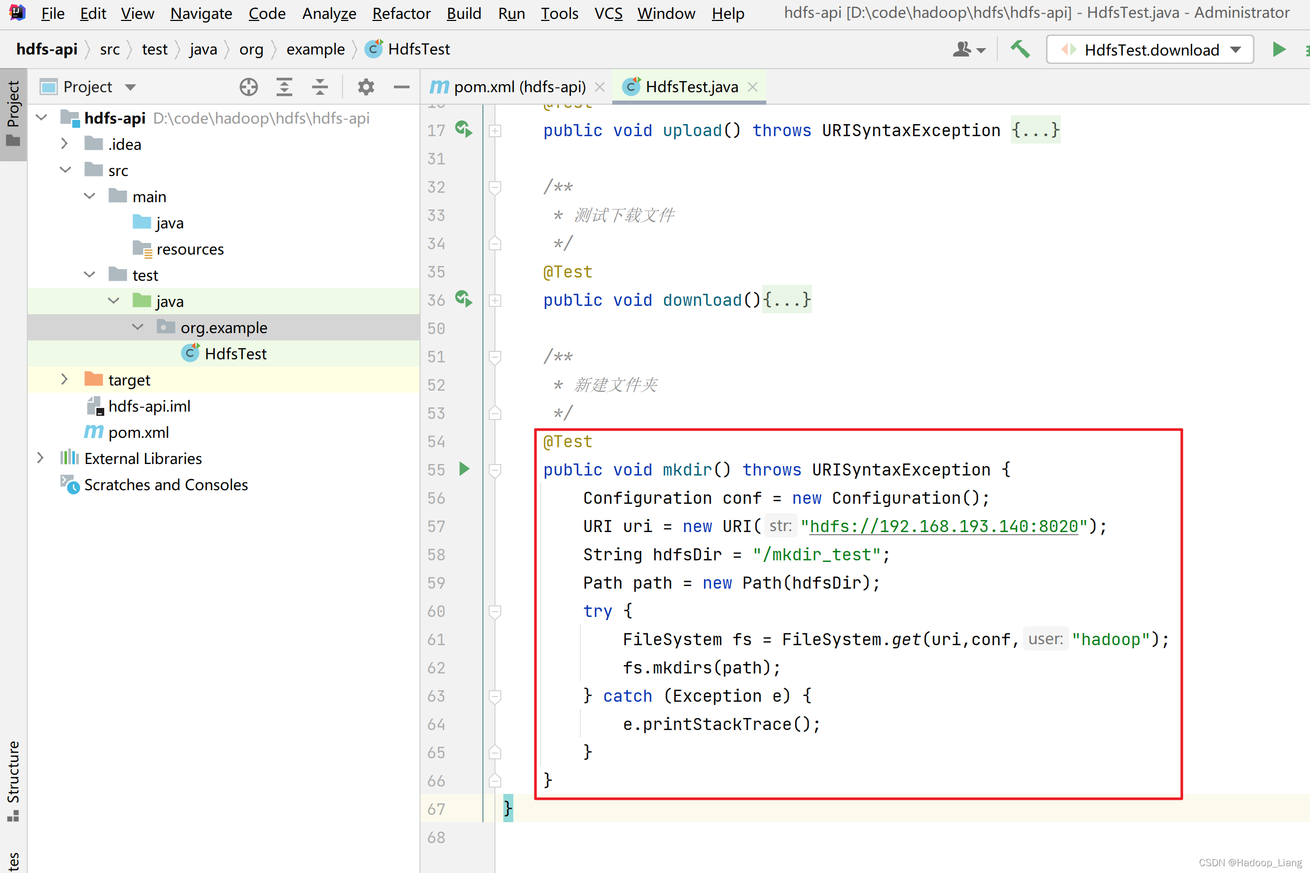
Task: Collapse the org.example package
Action: click(x=138, y=327)
